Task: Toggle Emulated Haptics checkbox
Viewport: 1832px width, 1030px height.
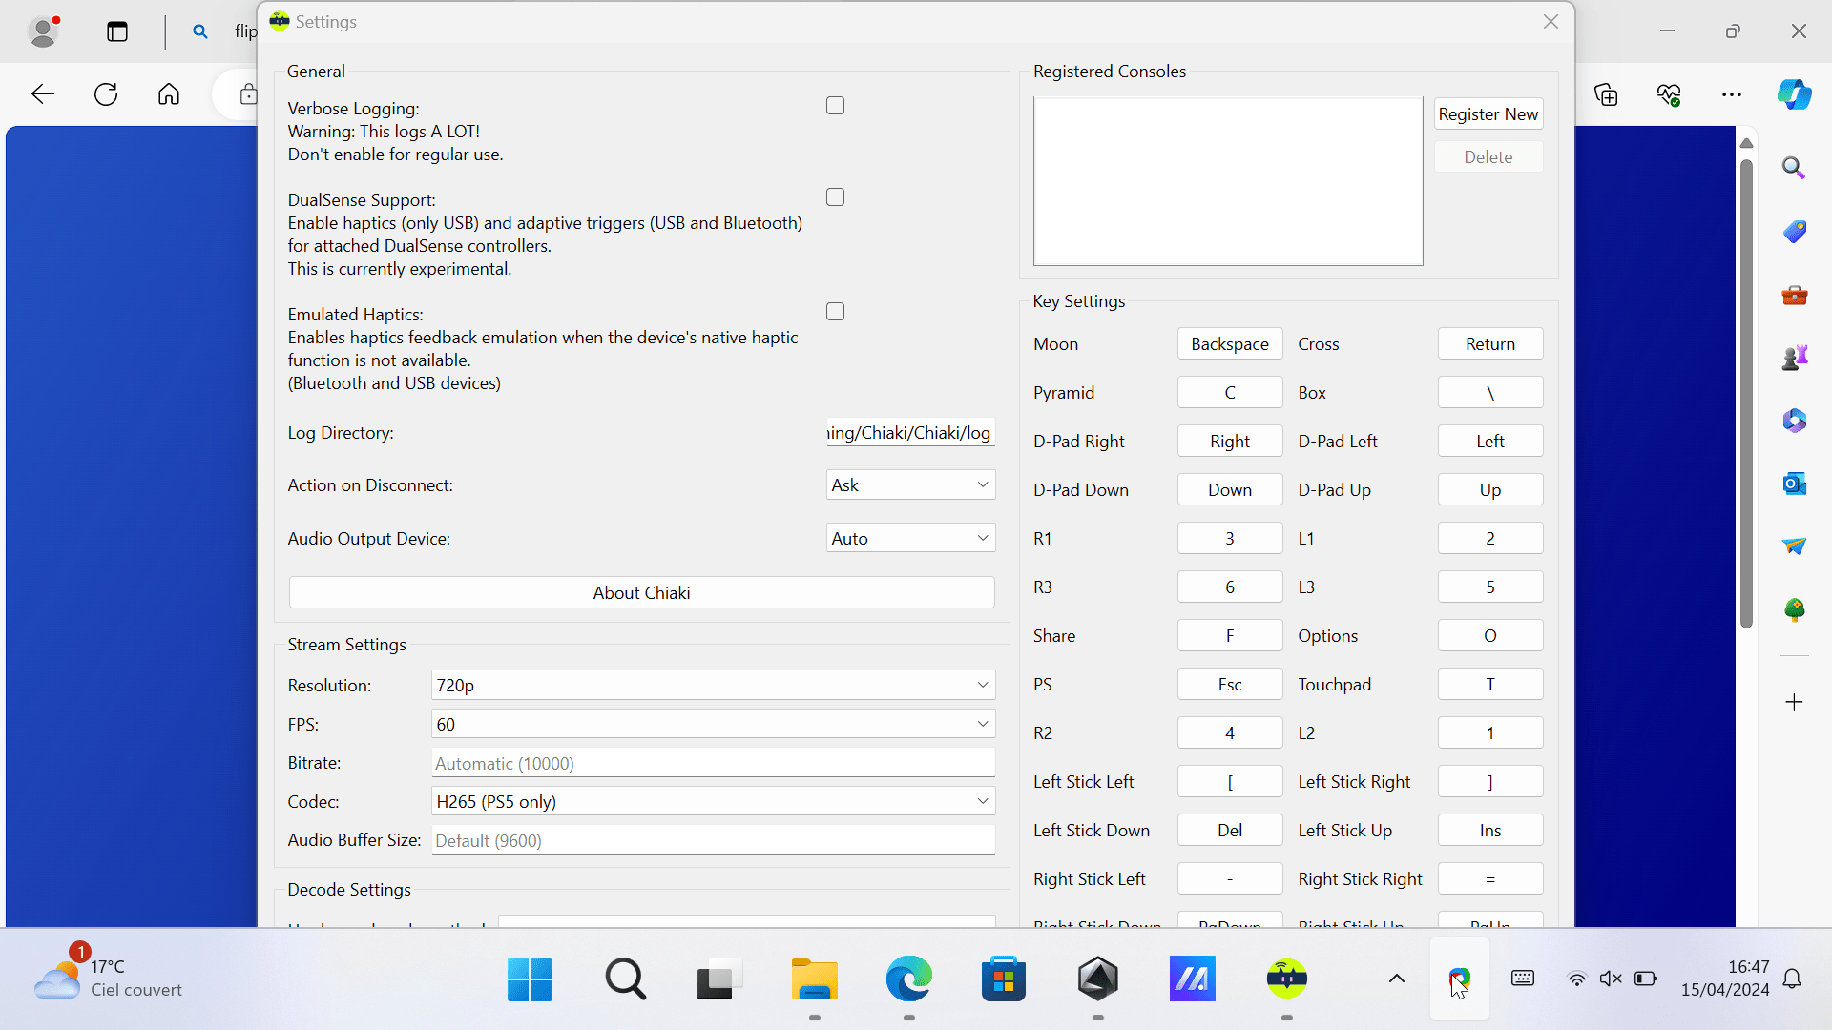Action: [835, 312]
